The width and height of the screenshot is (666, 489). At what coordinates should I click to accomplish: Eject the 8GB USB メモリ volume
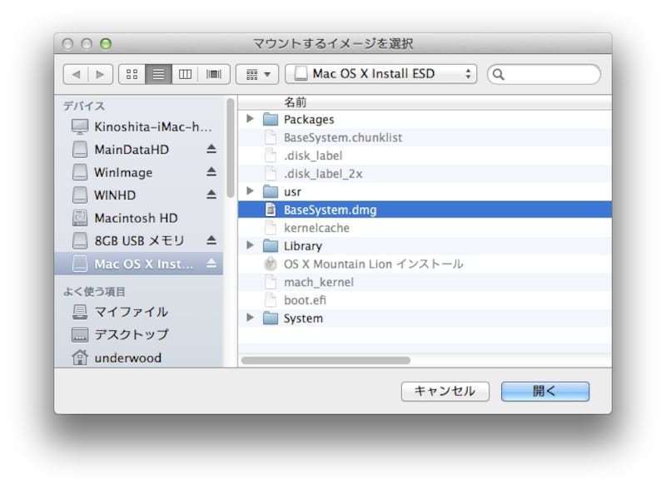click(210, 240)
